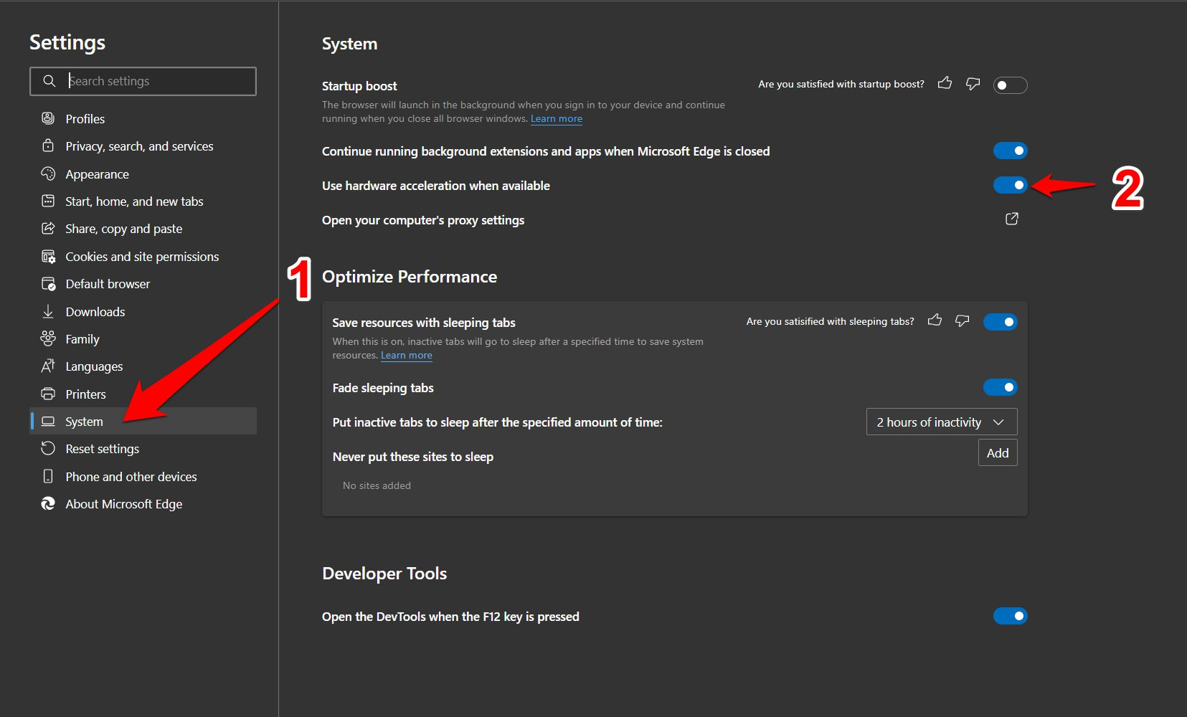Image resolution: width=1187 pixels, height=717 pixels.
Task: Focus the Search settings field
Action: click(x=143, y=81)
